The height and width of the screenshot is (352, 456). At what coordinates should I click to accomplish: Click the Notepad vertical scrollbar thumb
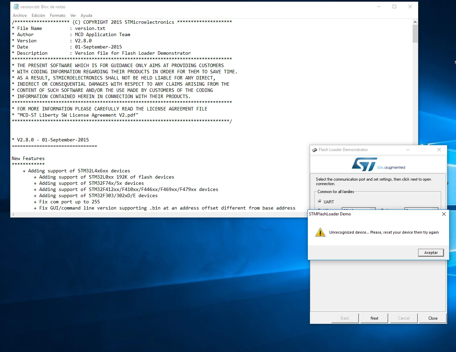coord(415,34)
